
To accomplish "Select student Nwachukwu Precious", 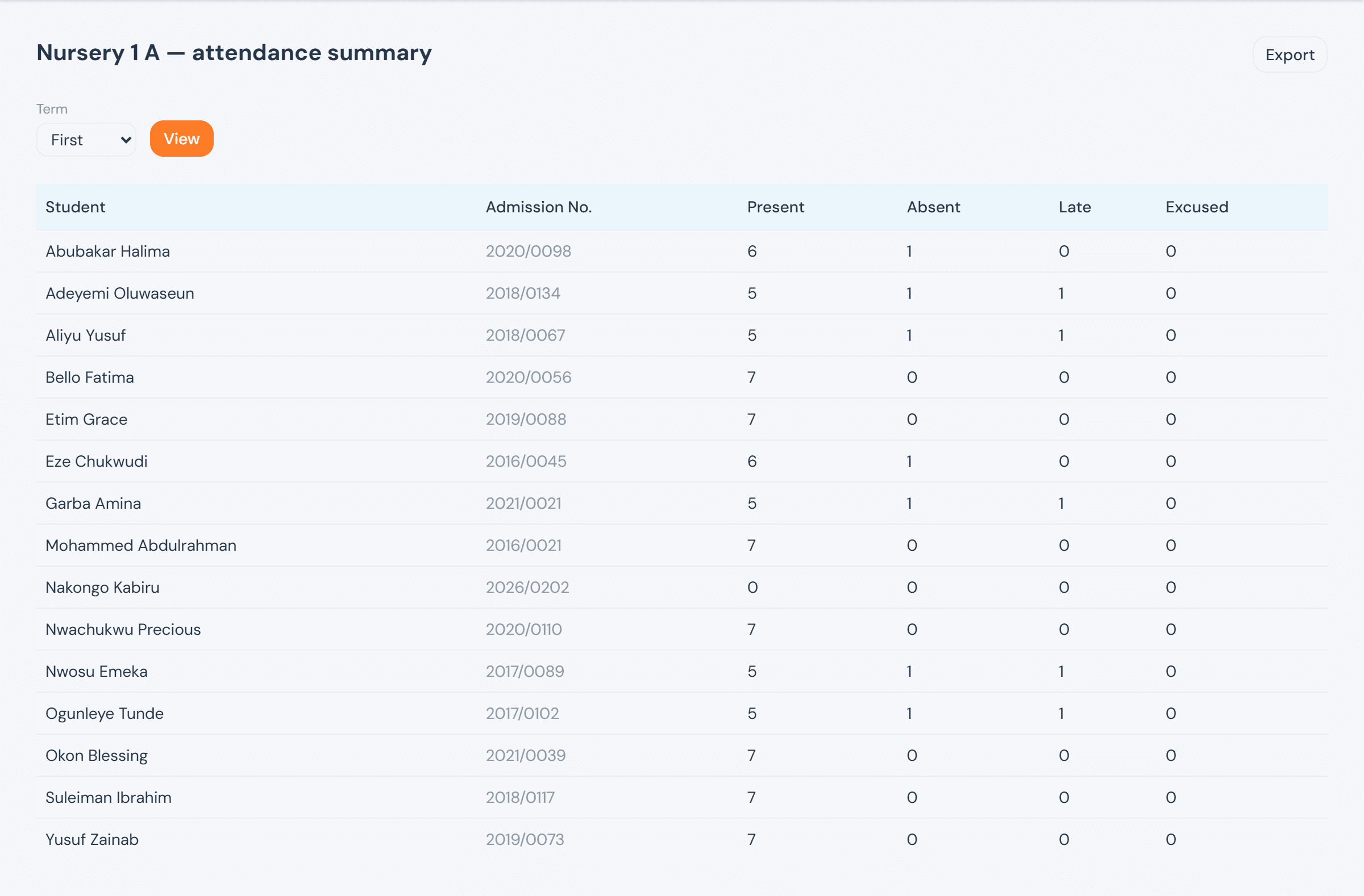I will pos(123,629).
